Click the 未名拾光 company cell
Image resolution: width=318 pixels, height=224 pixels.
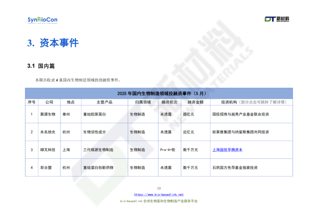click(48, 132)
